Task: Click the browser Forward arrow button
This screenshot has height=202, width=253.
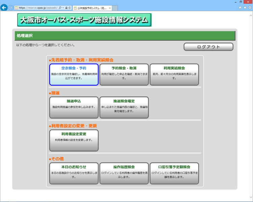Action: [x=11, y=7]
